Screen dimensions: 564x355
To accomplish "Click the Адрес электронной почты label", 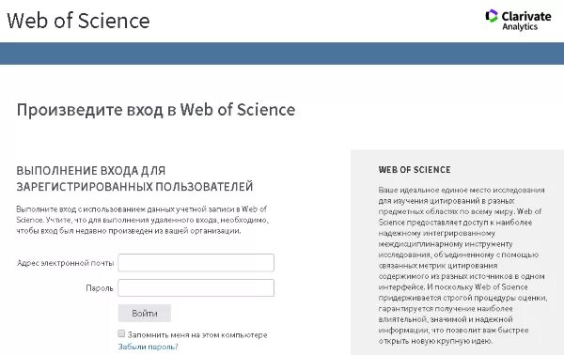I will 65,263.
